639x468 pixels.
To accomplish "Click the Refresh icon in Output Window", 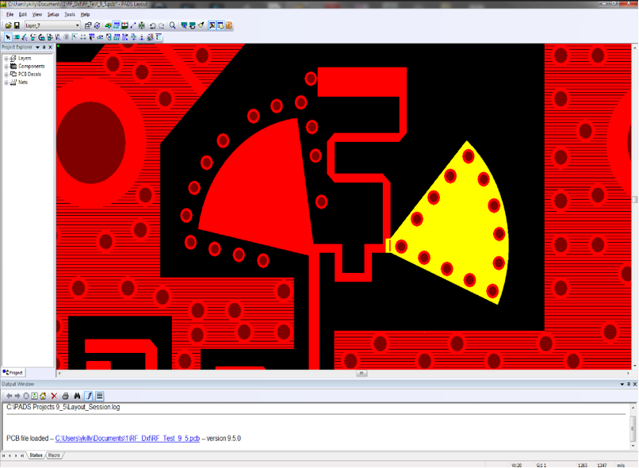I will 34,396.
